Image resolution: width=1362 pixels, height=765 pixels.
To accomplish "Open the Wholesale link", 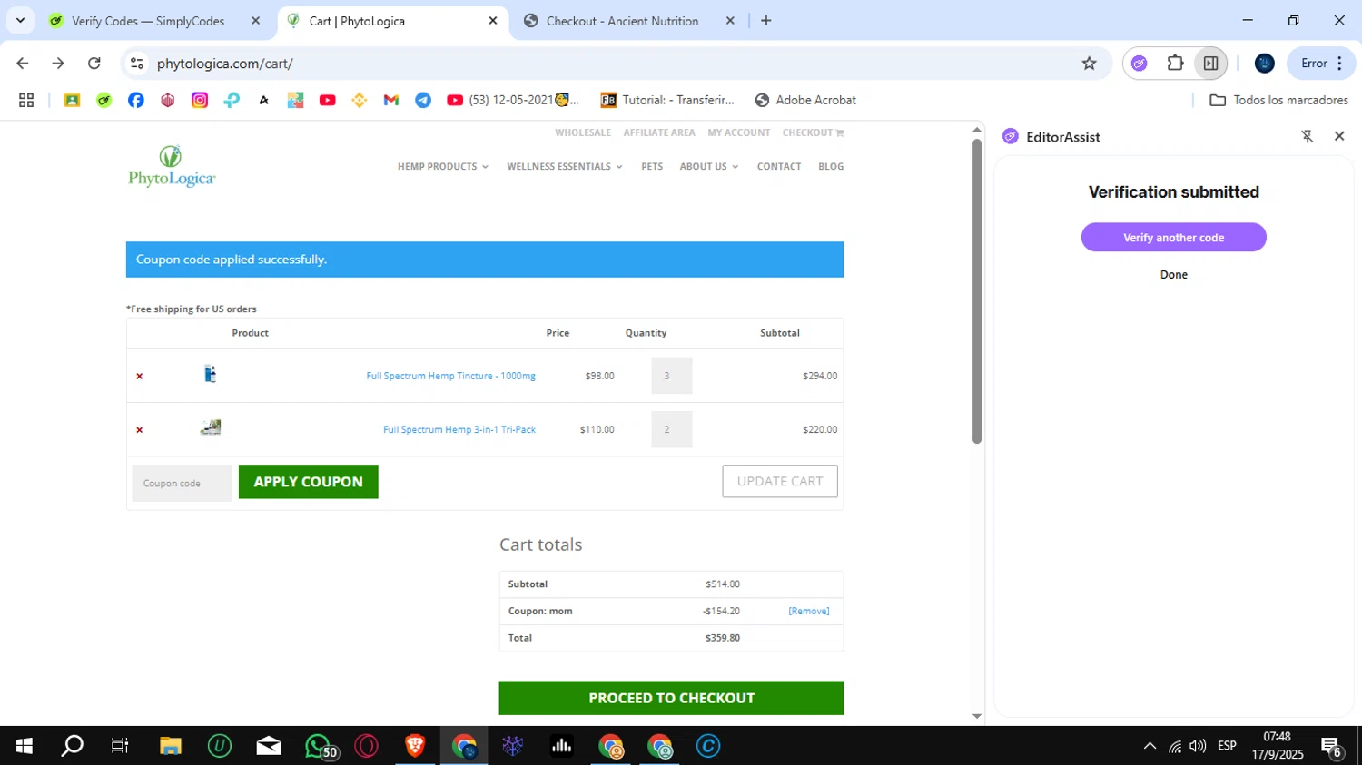I will (x=583, y=132).
